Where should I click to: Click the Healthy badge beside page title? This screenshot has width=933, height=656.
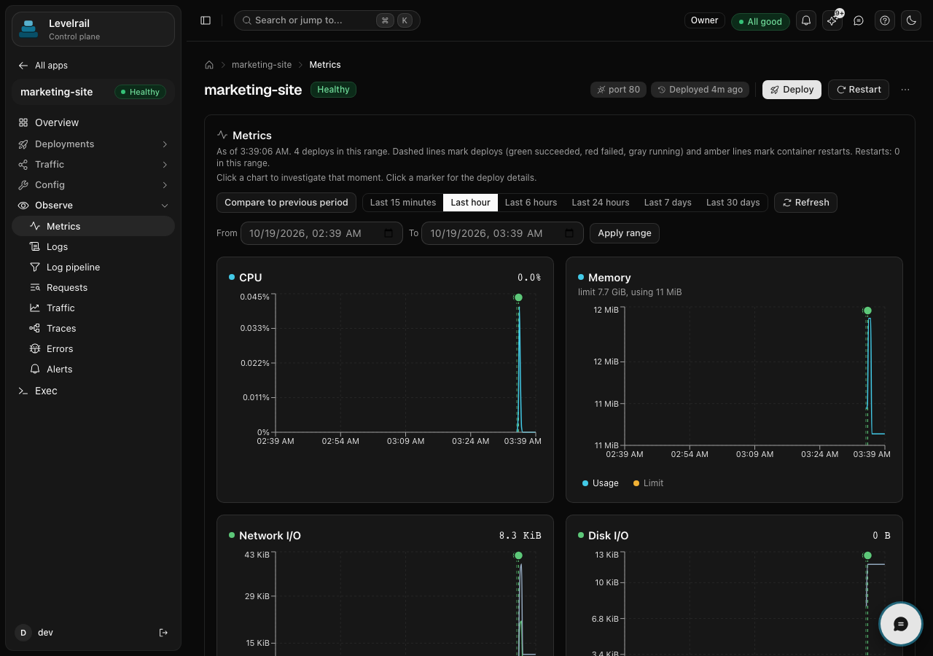[333, 90]
